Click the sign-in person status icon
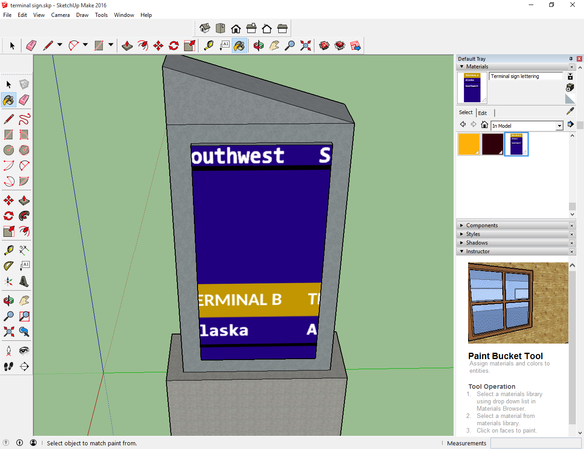 point(33,443)
